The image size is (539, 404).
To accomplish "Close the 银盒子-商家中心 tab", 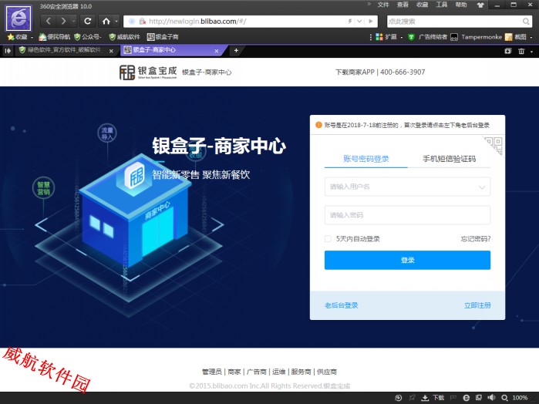I will (217, 51).
